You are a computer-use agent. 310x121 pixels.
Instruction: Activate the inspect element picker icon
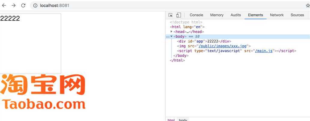(x=171, y=15)
